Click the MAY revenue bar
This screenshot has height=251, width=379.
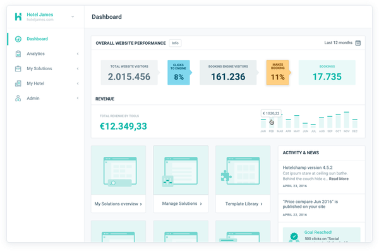click(297, 121)
